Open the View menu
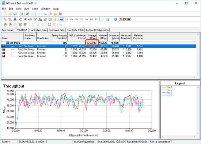Viewport: 201px width, 144px height. tap(19, 9)
